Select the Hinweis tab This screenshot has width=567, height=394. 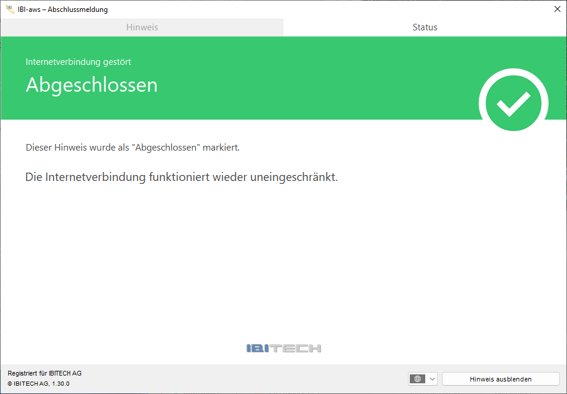(x=142, y=27)
